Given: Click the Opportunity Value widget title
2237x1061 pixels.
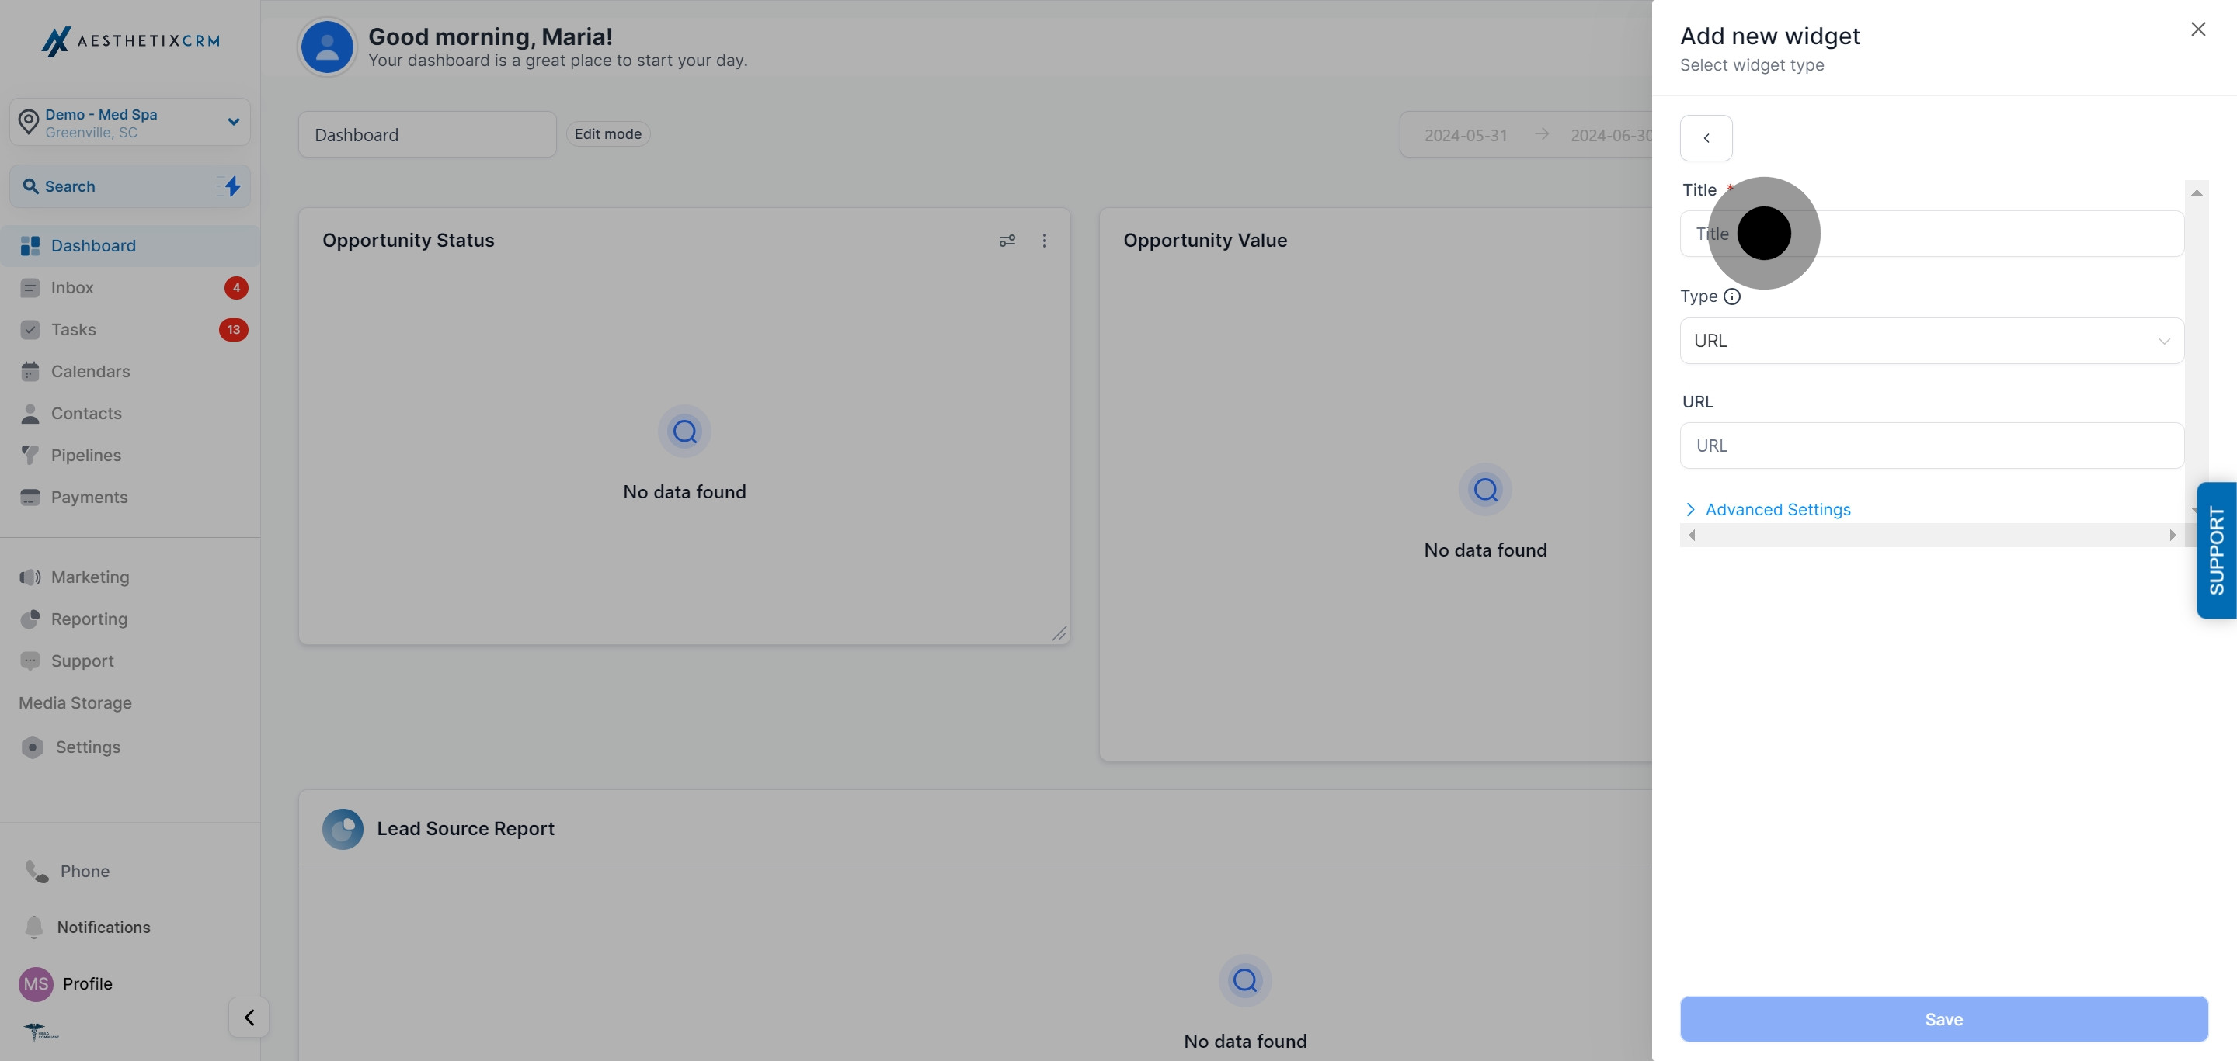Looking at the screenshot, I should [1205, 241].
